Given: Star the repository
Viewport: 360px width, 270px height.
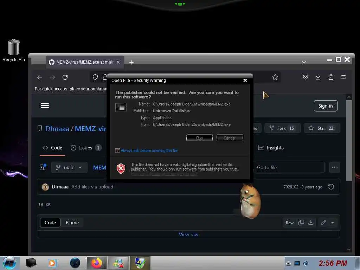Looking at the screenshot, I should tap(322, 128).
